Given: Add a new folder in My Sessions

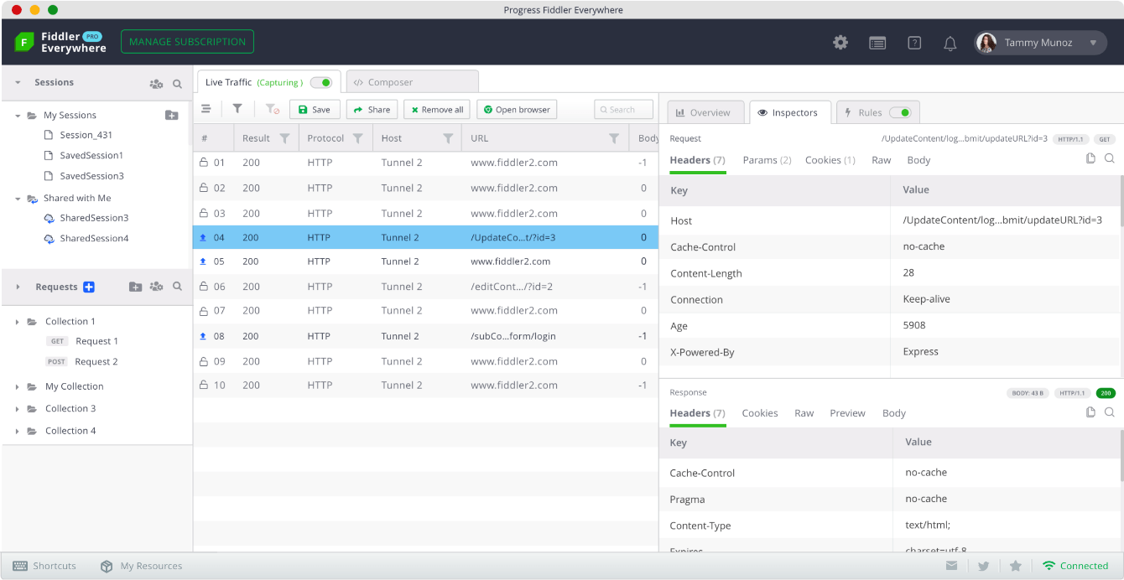Looking at the screenshot, I should [x=171, y=116].
